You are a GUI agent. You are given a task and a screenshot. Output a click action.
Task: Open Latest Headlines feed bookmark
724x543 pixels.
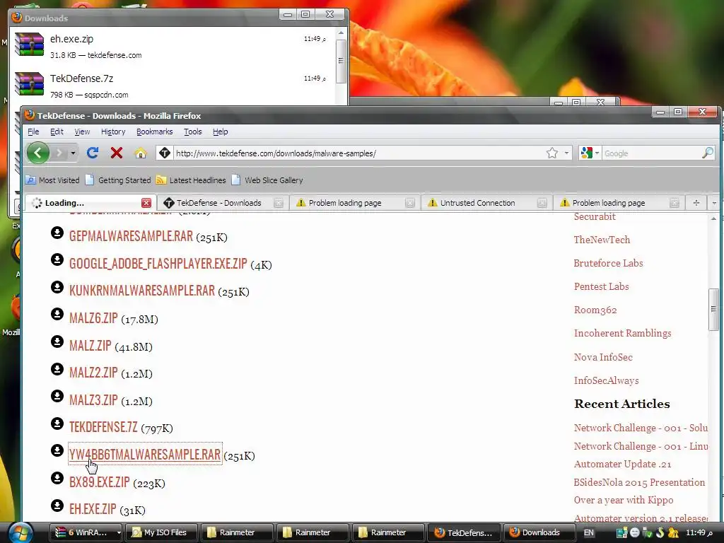[x=191, y=180]
